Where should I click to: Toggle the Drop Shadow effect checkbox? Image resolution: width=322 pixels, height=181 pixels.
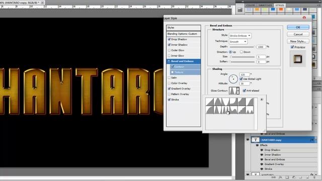(x=169, y=39)
